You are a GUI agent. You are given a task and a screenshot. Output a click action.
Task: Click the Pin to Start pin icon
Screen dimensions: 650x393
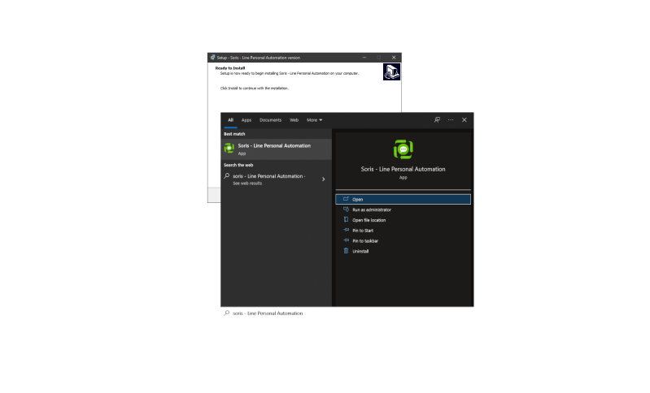(346, 230)
